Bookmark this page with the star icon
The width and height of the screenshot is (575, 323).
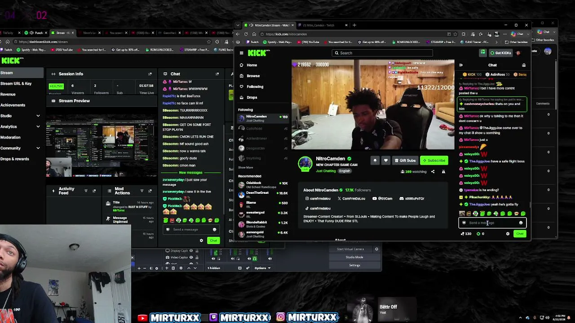[456, 34]
